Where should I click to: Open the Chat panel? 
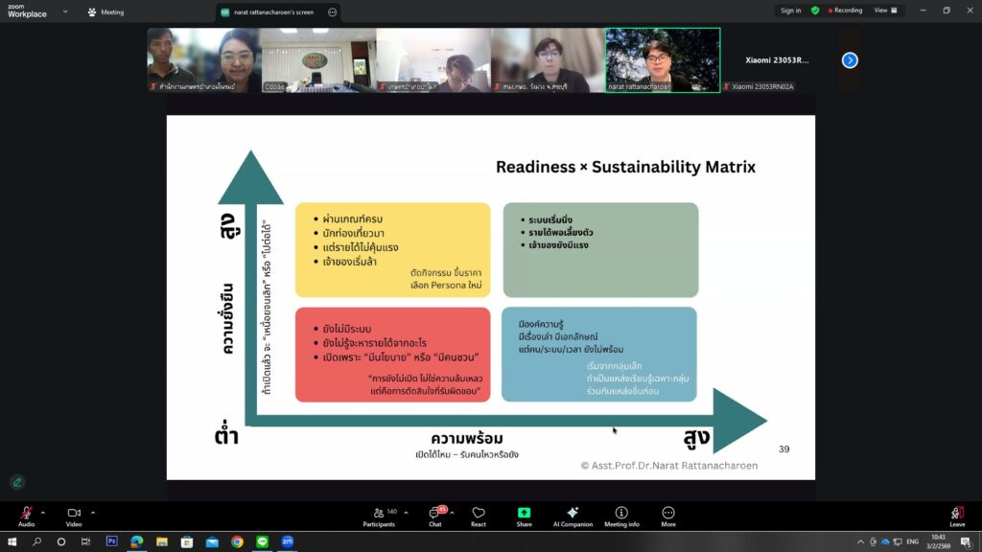[x=435, y=516]
